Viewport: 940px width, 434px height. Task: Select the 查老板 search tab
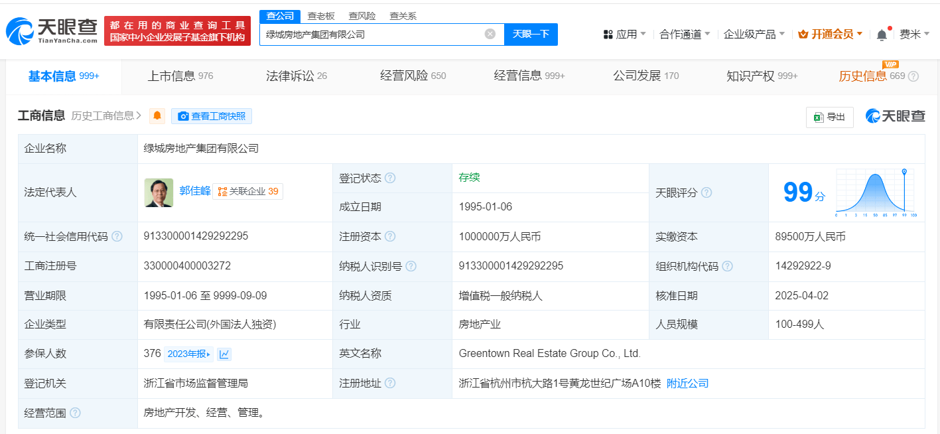coord(320,16)
